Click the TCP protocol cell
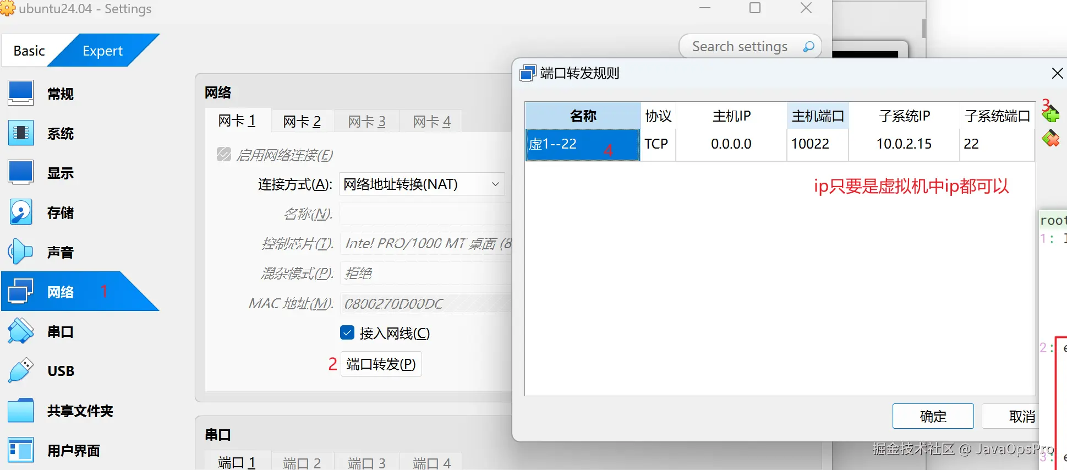 [x=658, y=144]
